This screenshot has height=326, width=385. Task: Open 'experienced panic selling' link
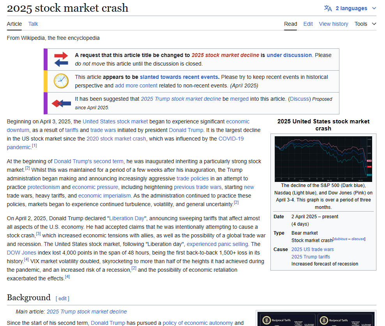point(217,244)
